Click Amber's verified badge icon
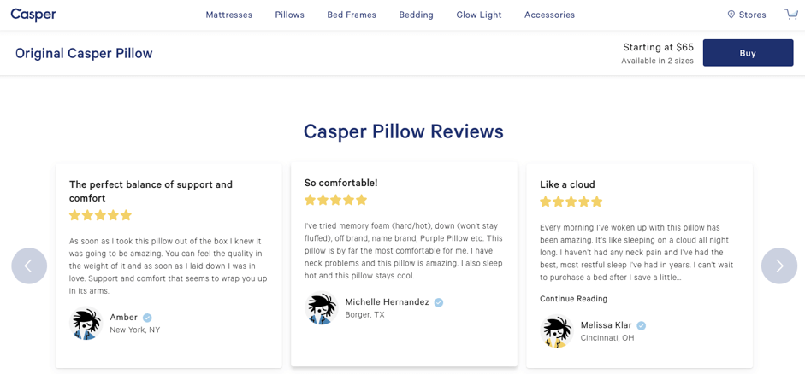805x374 pixels. click(x=147, y=318)
